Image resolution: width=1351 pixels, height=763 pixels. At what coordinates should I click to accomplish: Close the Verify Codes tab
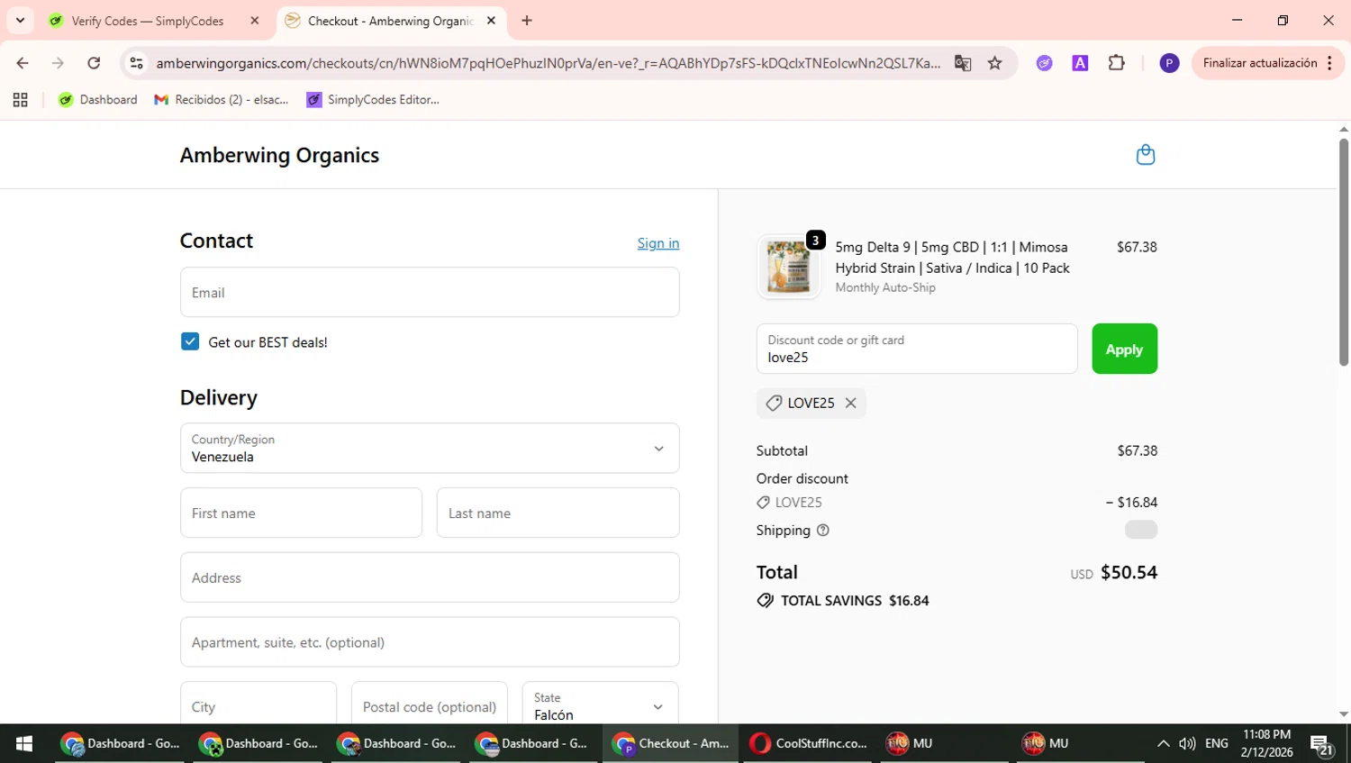point(255,20)
